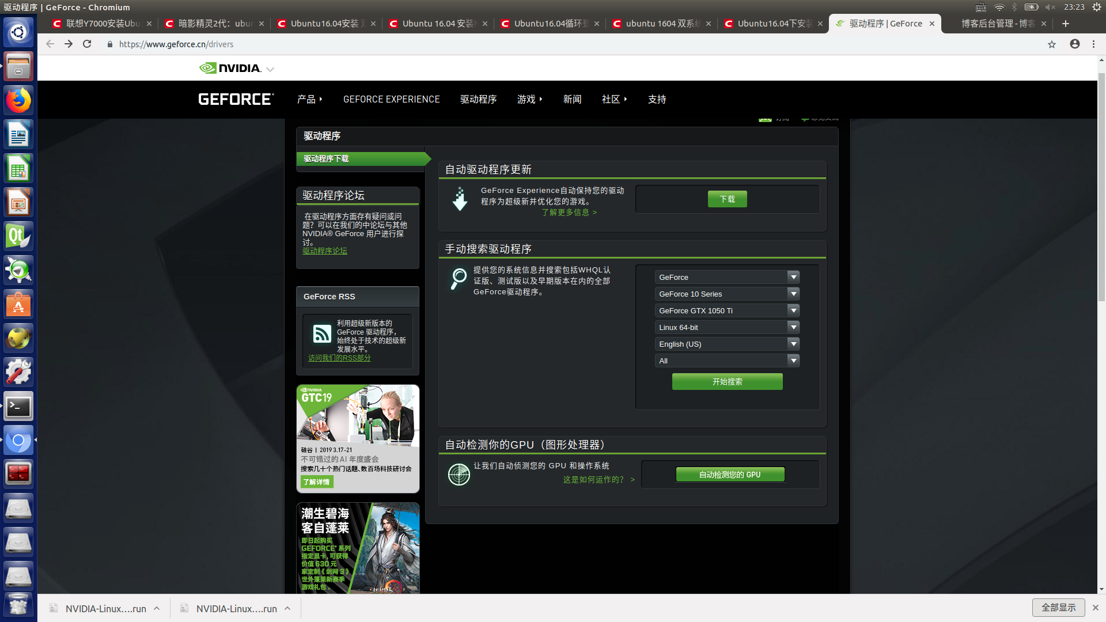Click 开始搜索 search button
Viewport: 1106px width, 622px height.
tap(727, 381)
